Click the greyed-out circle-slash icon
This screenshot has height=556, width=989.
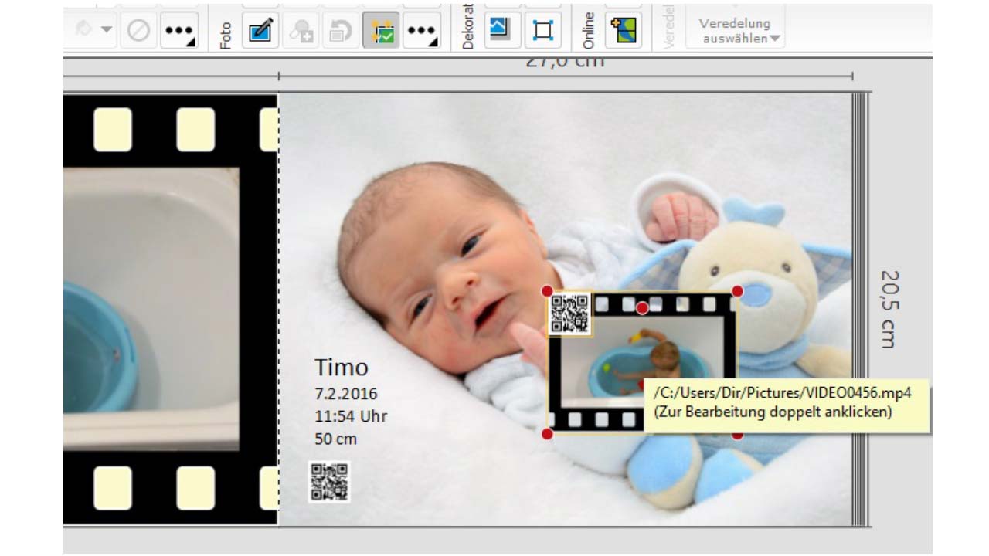tap(138, 32)
